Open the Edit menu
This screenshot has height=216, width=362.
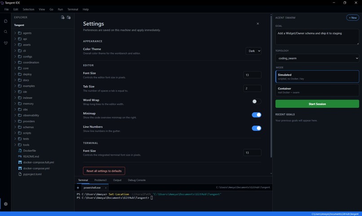[16, 9]
